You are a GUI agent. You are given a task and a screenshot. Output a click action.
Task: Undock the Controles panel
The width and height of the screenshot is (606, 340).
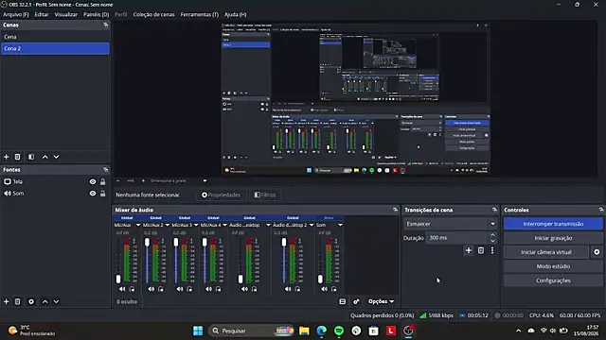point(601,210)
